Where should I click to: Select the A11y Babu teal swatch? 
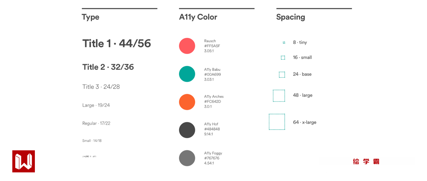187,74
